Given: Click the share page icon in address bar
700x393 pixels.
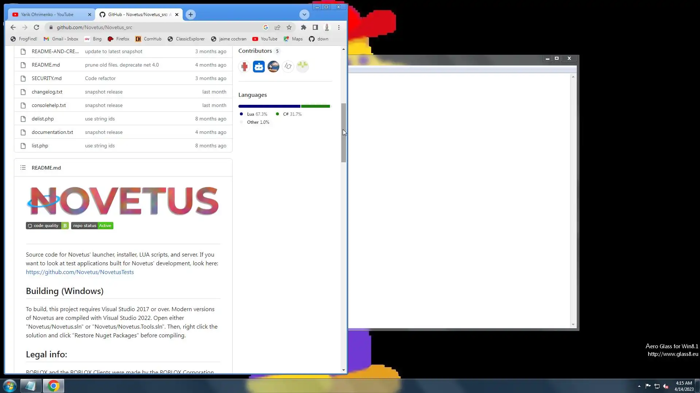Looking at the screenshot, I should (x=277, y=27).
